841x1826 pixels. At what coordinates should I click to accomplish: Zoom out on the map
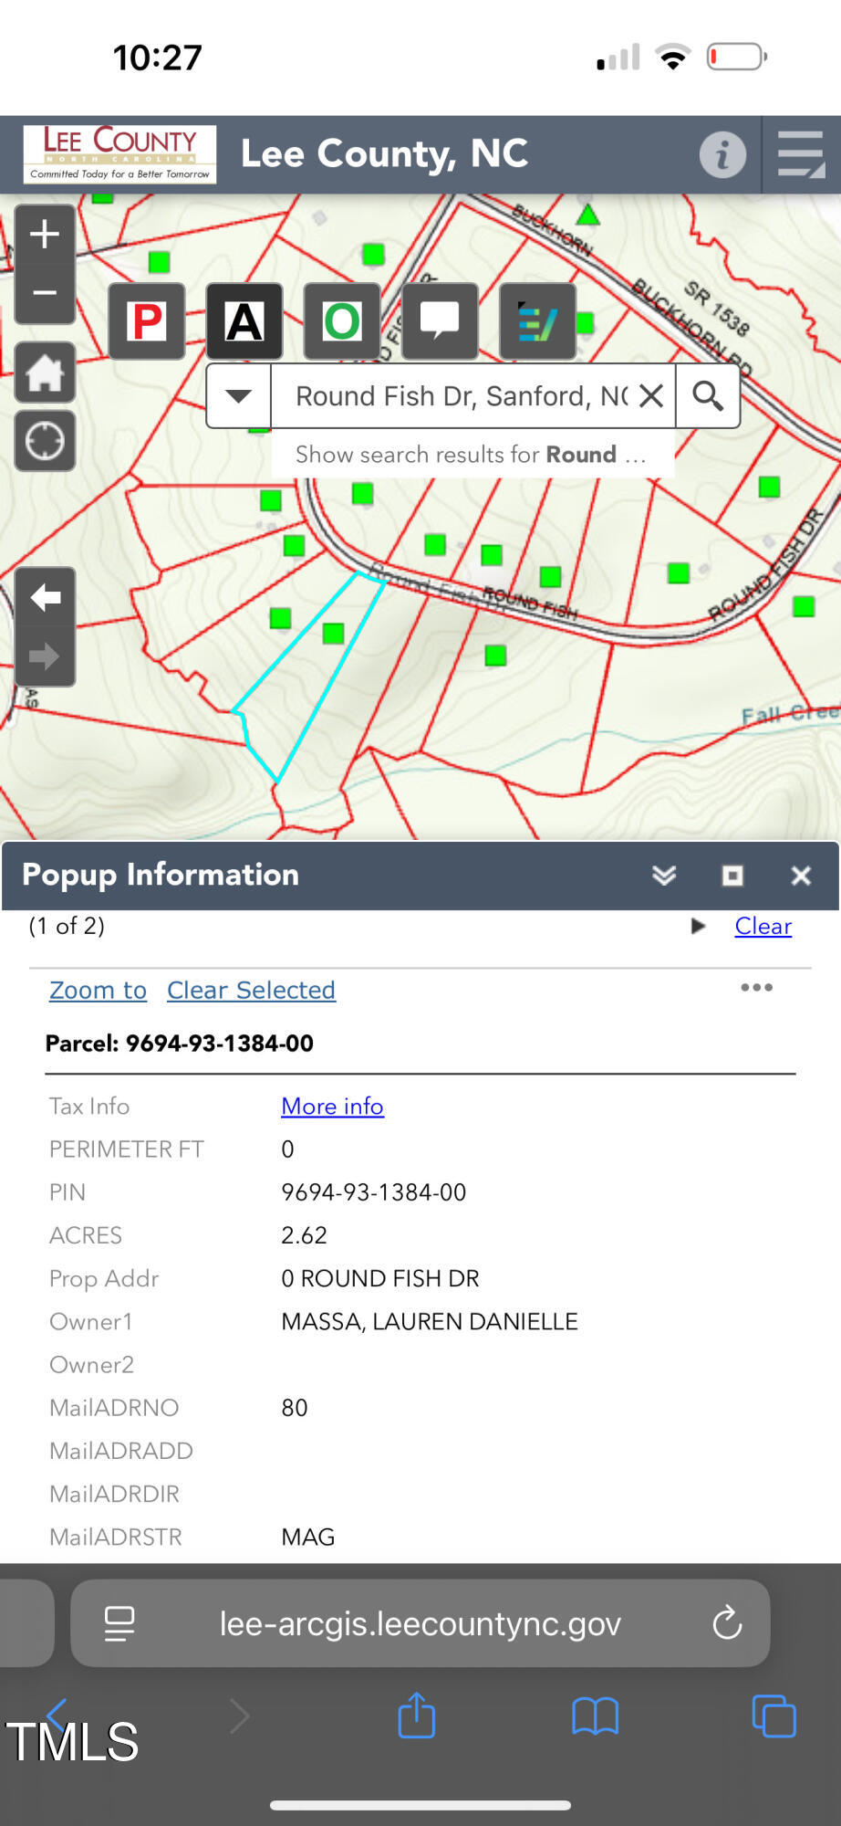(44, 293)
